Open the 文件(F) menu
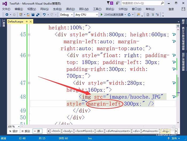 coord(6,9)
